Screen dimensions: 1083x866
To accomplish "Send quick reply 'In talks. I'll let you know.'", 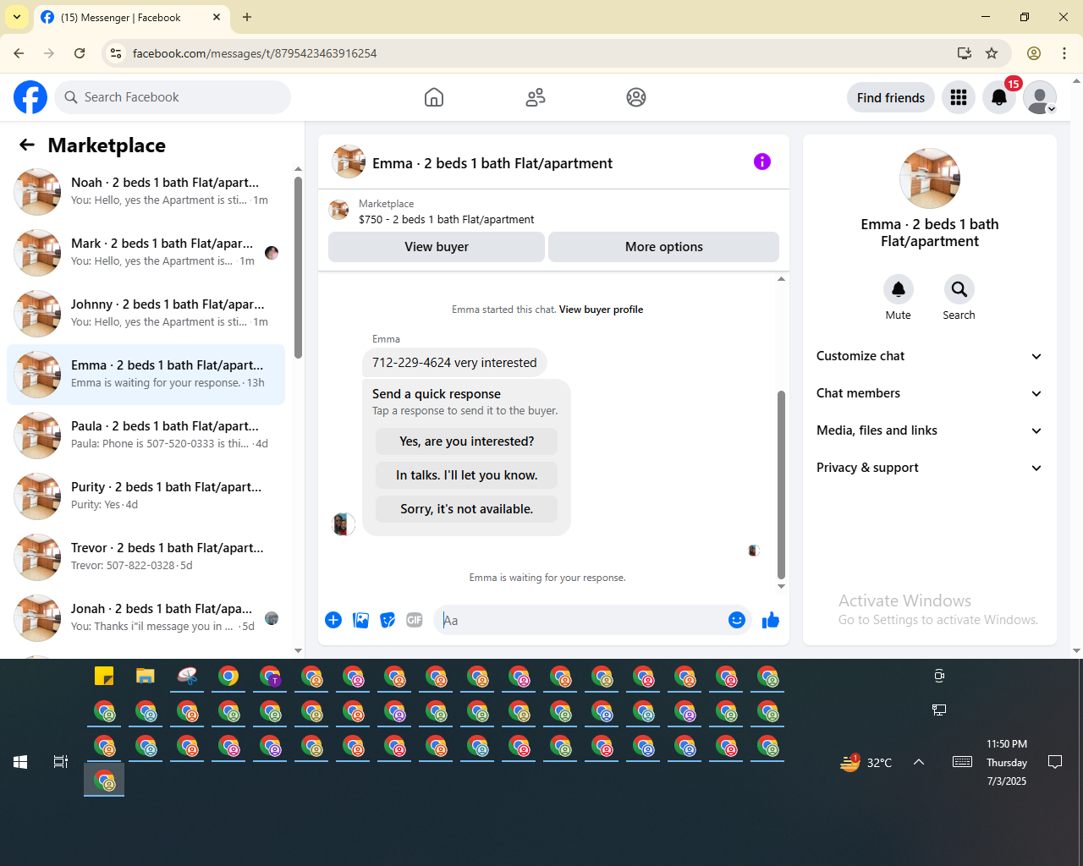I will tap(467, 475).
